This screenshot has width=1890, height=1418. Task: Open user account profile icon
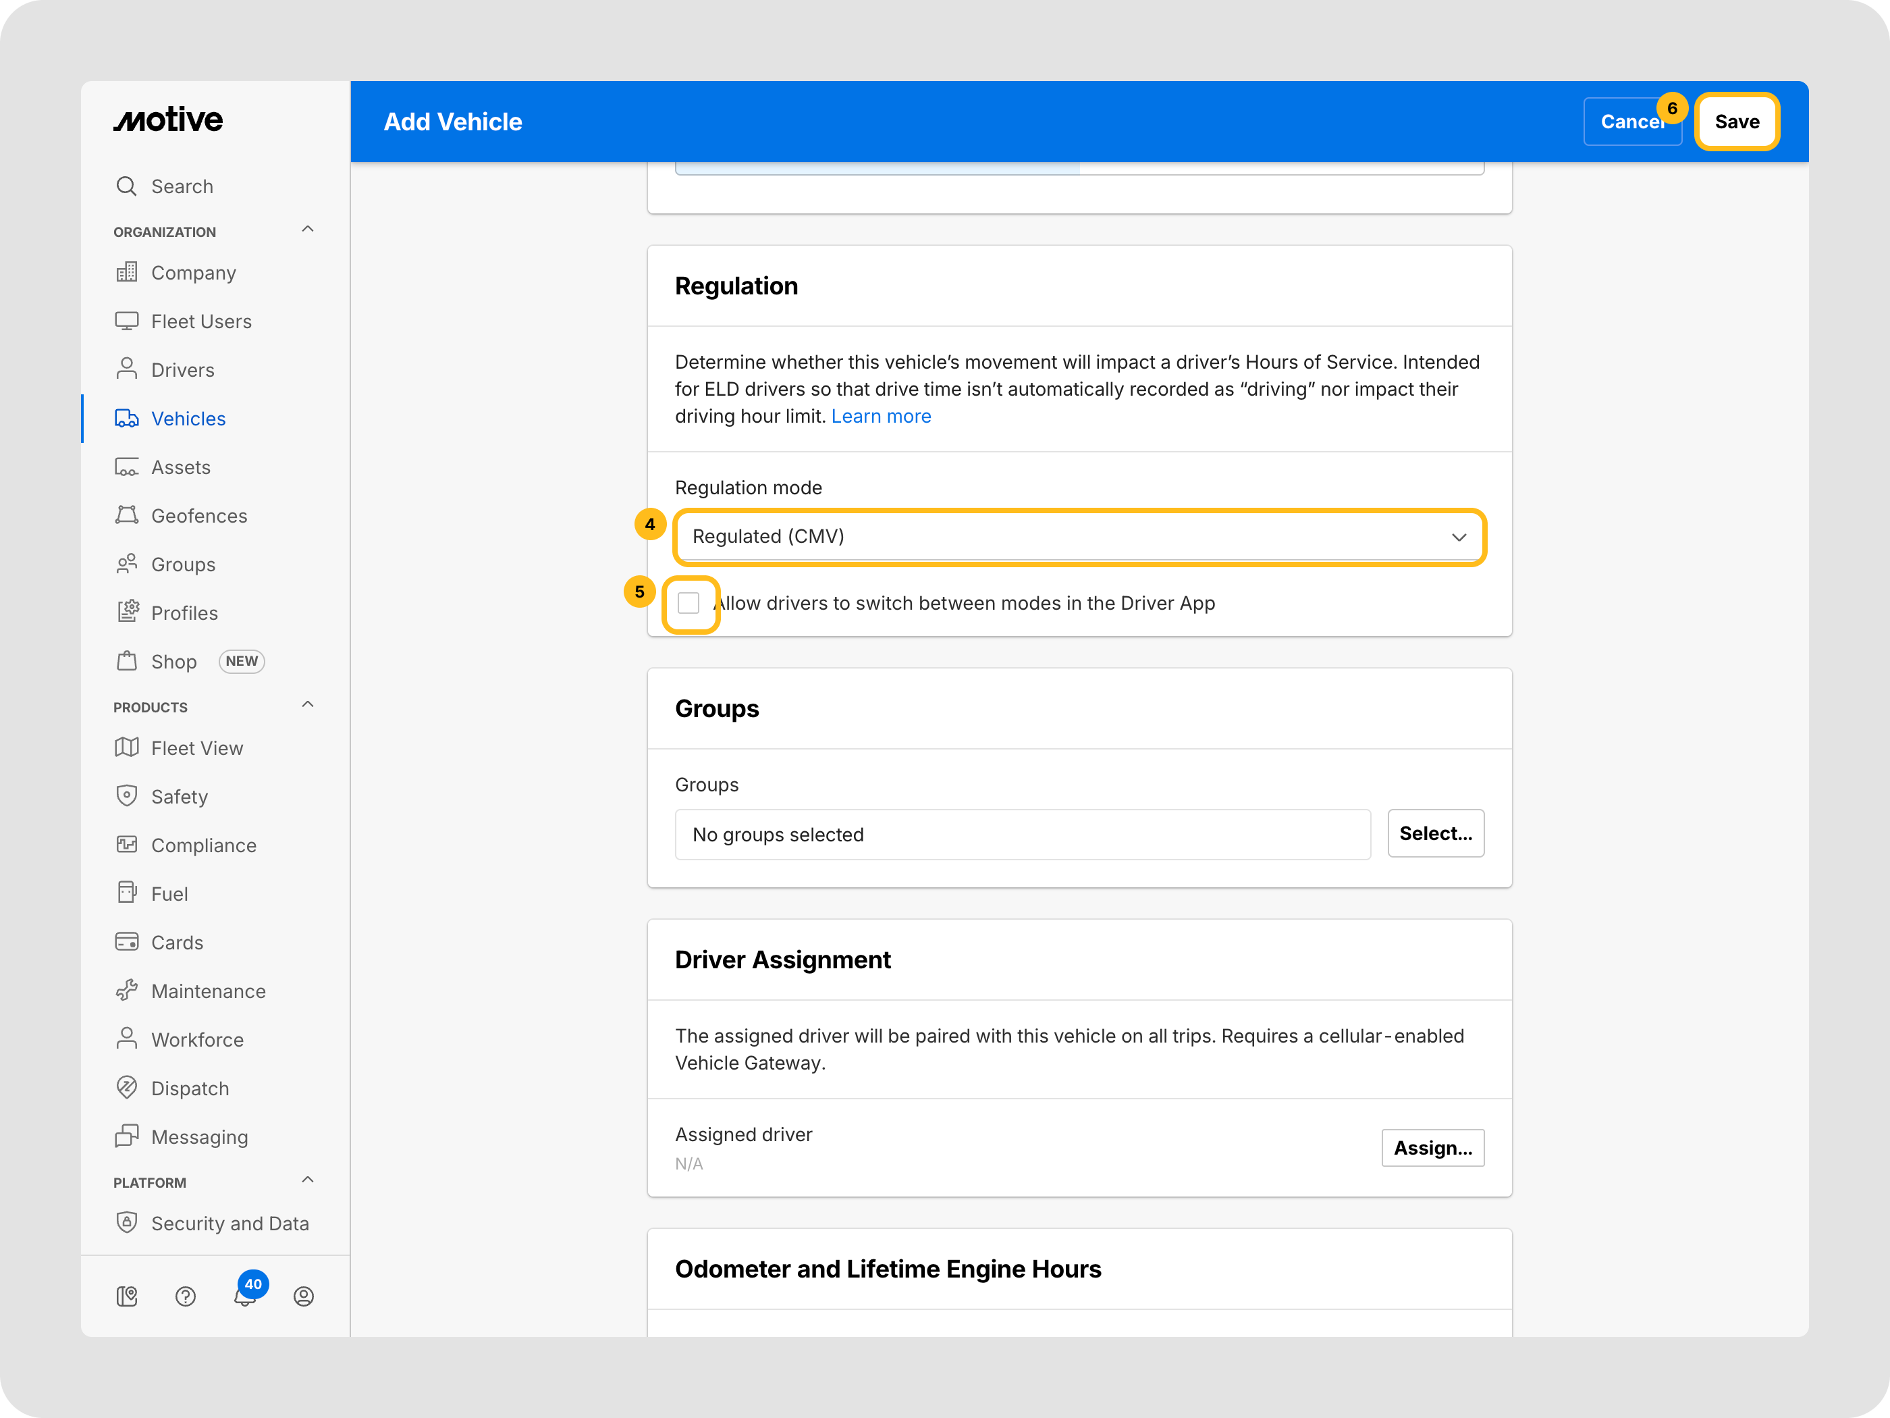point(303,1296)
